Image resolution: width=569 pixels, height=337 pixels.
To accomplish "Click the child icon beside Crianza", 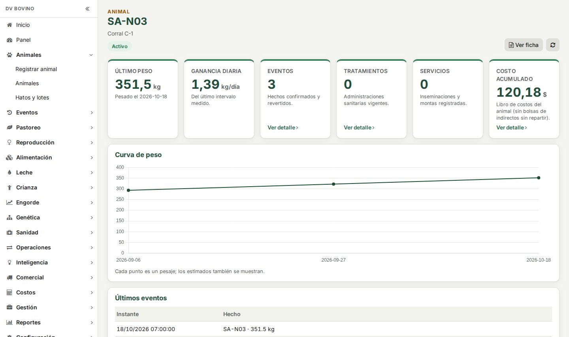I will click(x=9, y=187).
